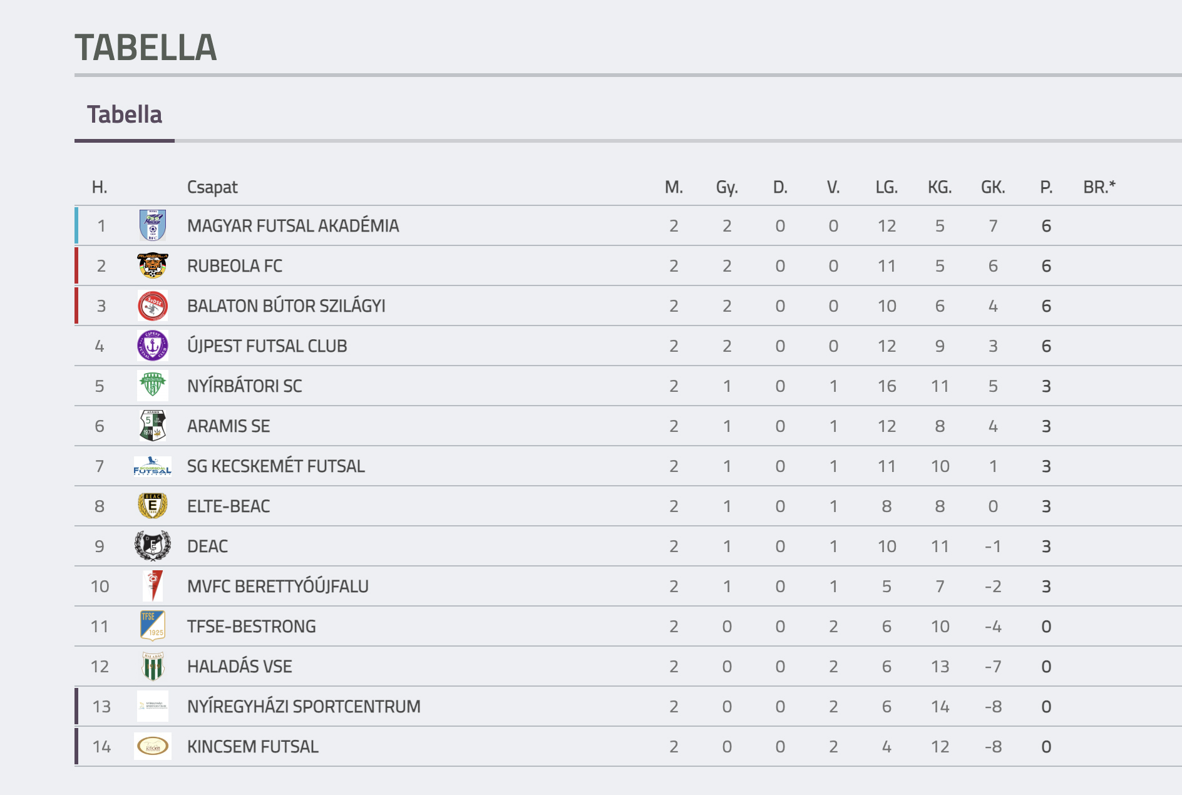Click the Rubeola FC tiger logo

(x=152, y=266)
